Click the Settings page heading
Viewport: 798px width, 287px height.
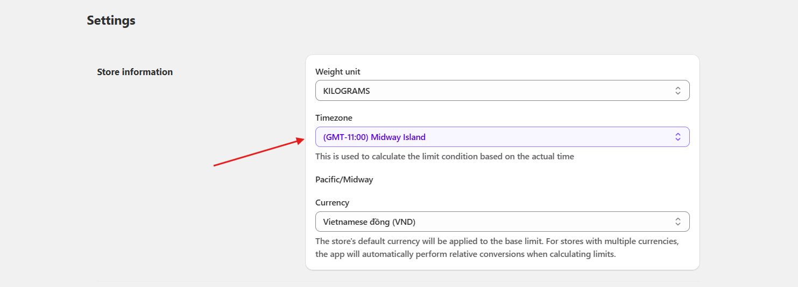111,20
